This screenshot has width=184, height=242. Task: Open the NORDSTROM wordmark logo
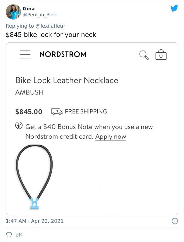[63, 54]
